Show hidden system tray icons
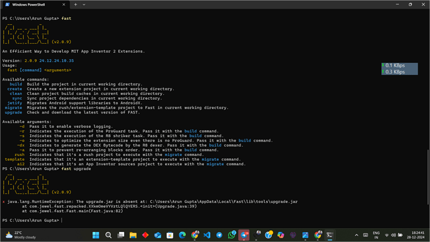 [356, 235]
